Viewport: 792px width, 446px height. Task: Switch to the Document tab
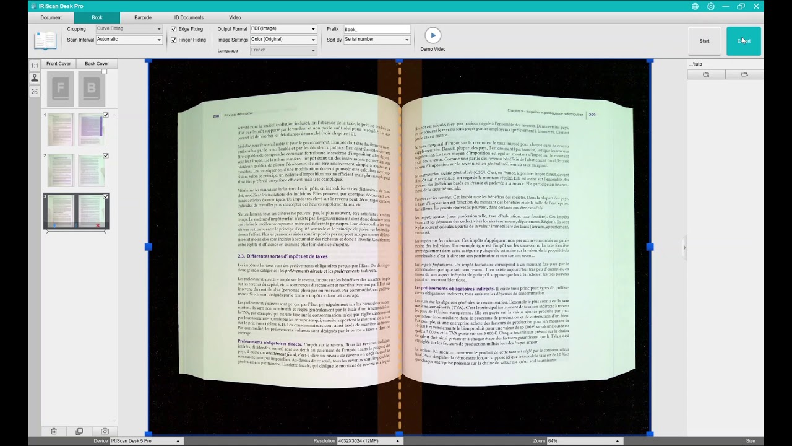tap(51, 18)
